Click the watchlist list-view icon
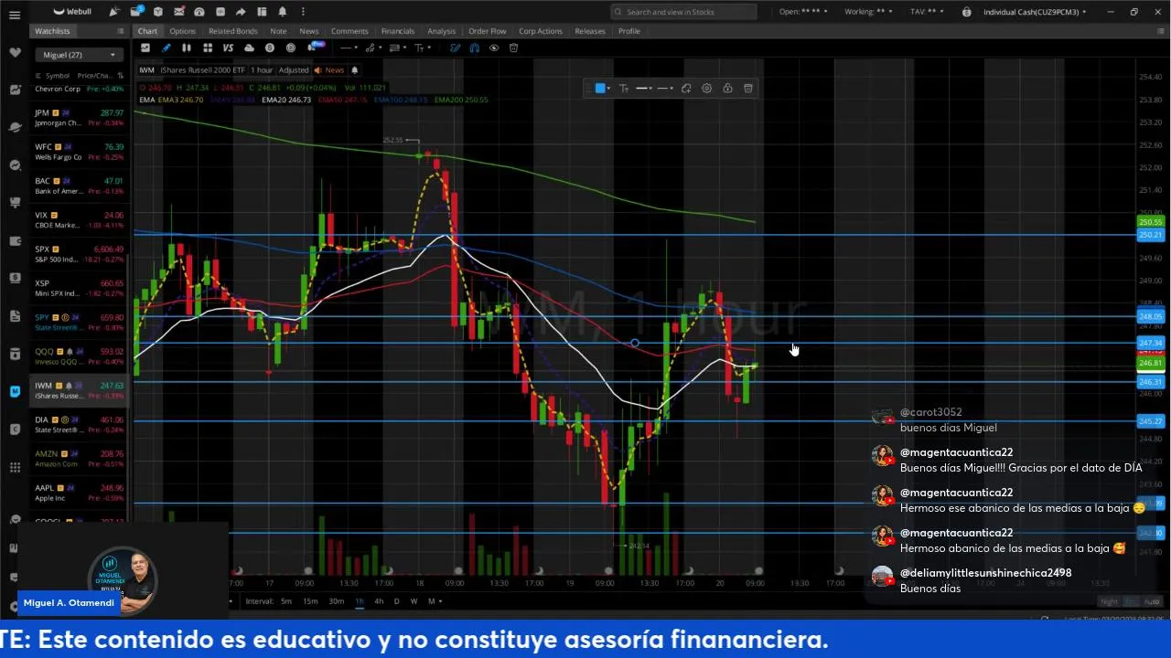This screenshot has width=1171, height=658. coord(120,31)
